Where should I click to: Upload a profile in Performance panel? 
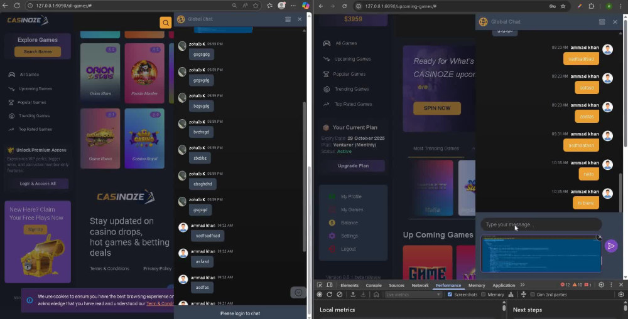[353, 295]
